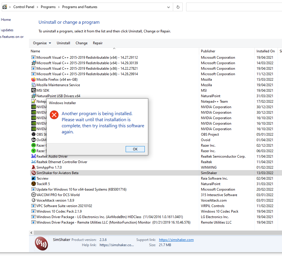
Task: Click the OBS Project publisher cell
Action: pyautogui.click(x=210, y=134)
